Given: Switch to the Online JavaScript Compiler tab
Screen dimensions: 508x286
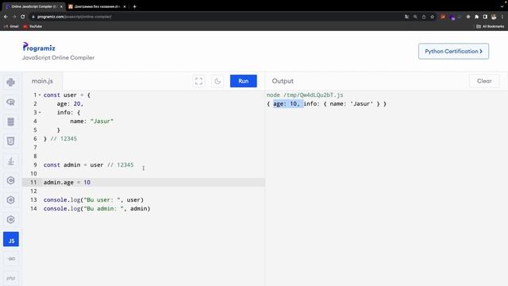Looking at the screenshot, I should (x=33, y=6).
